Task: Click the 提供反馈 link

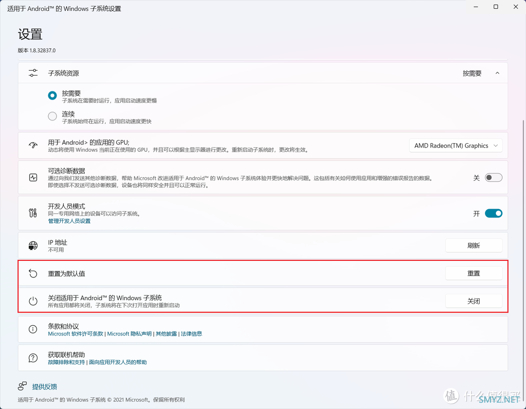Action: (x=45, y=387)
